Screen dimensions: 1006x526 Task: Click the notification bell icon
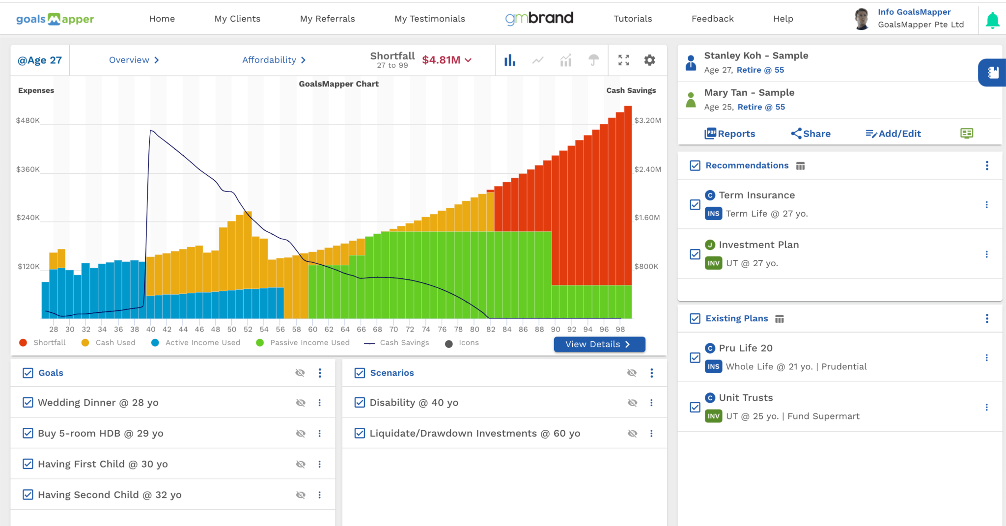tap(992, 20)
